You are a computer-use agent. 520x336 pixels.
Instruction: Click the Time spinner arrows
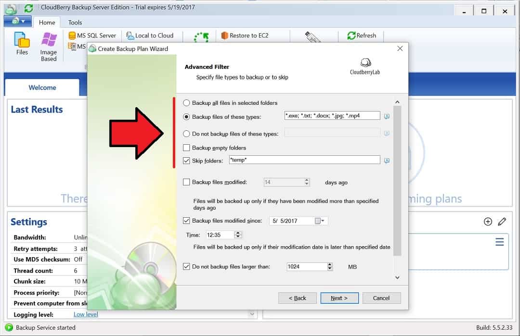238,235
